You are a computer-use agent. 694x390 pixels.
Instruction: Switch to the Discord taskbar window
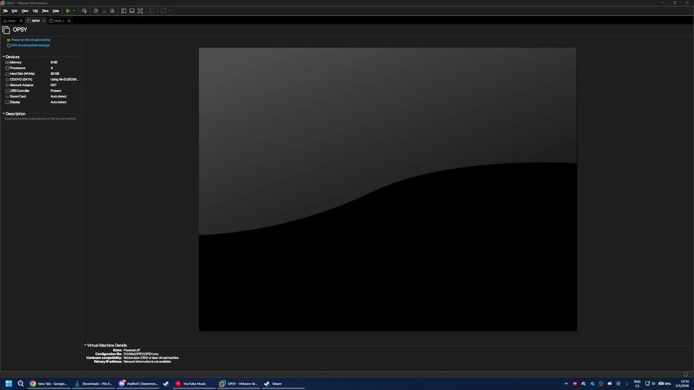click(x=139, y=383)
